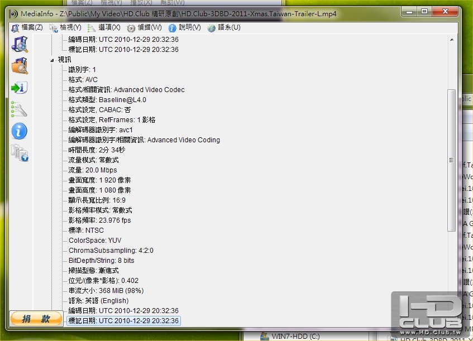Viewport: 473px width, 341px height.
Task: Click the vertical scrollbar thumb
Action: coord(451,160)
